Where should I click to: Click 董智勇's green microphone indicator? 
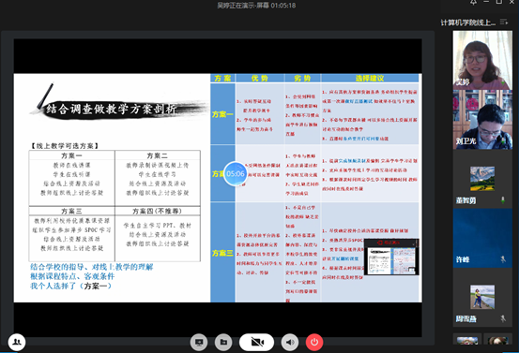click(x=503, y=200)
